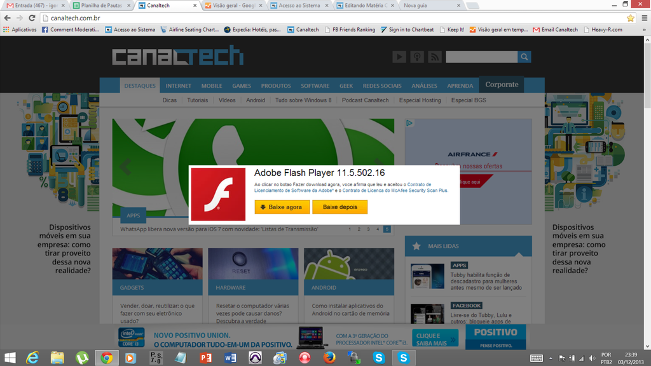Bookmark page with the star icon
This screenshot has width=651, height=366.
[630, 18]
